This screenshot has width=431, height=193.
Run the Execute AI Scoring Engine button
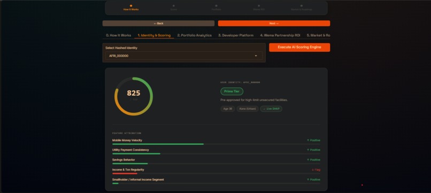[299, 47]
